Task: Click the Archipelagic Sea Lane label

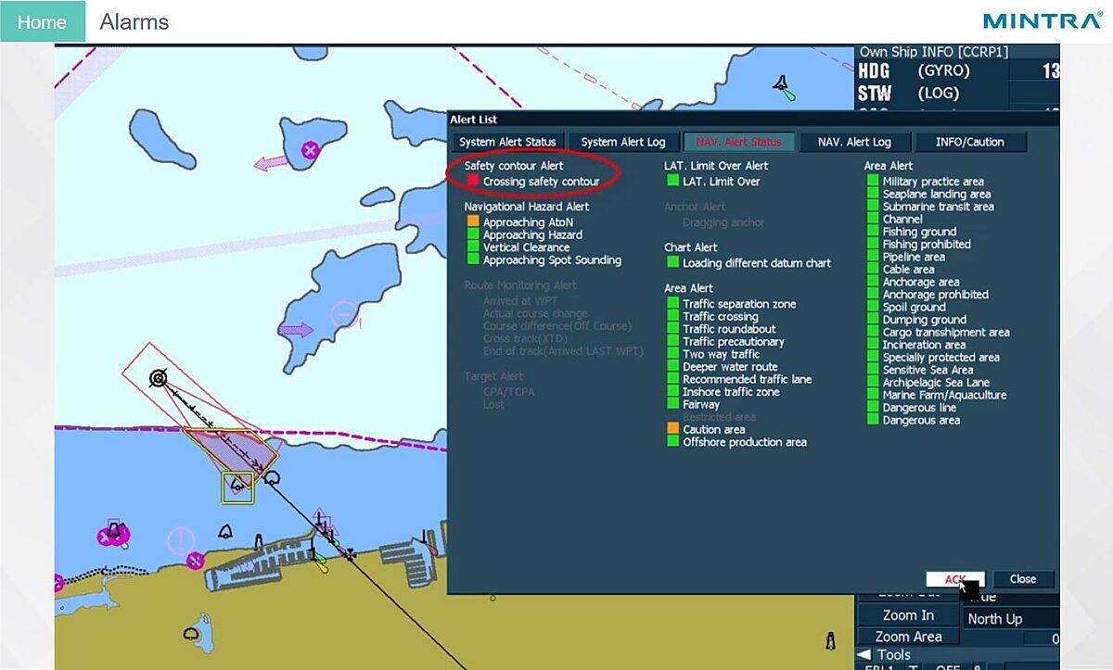Action: [x=936, y=383]
